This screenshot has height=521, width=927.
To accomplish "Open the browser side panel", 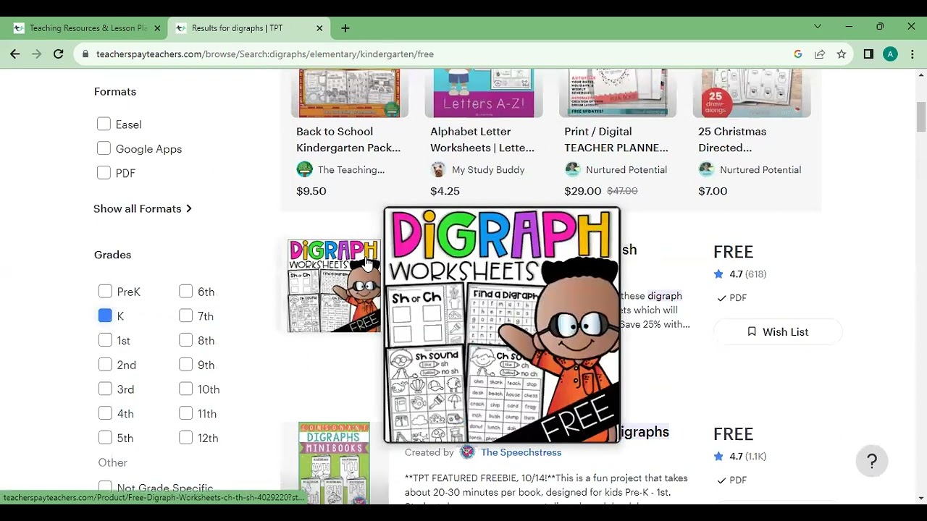I will 868,54.
